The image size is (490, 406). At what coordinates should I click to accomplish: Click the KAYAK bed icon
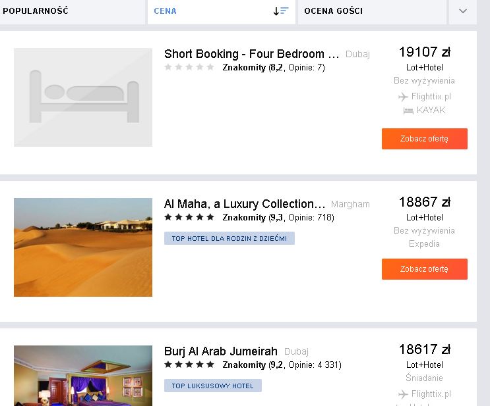pos(408,111)
